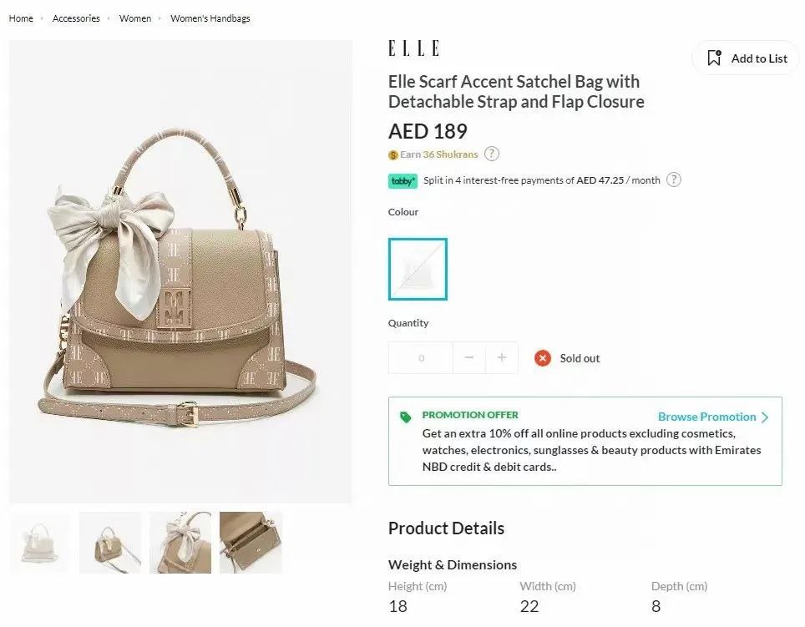This screenshot has width=805, height=627.
Task: Click the Browse Promotion chevron arrow
Action: (765, 417)
